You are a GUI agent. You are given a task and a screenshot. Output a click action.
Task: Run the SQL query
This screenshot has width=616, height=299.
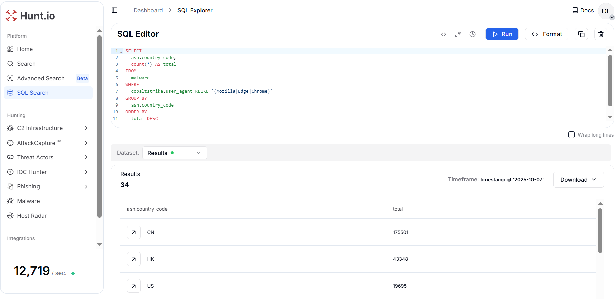[x=502, y=34]
